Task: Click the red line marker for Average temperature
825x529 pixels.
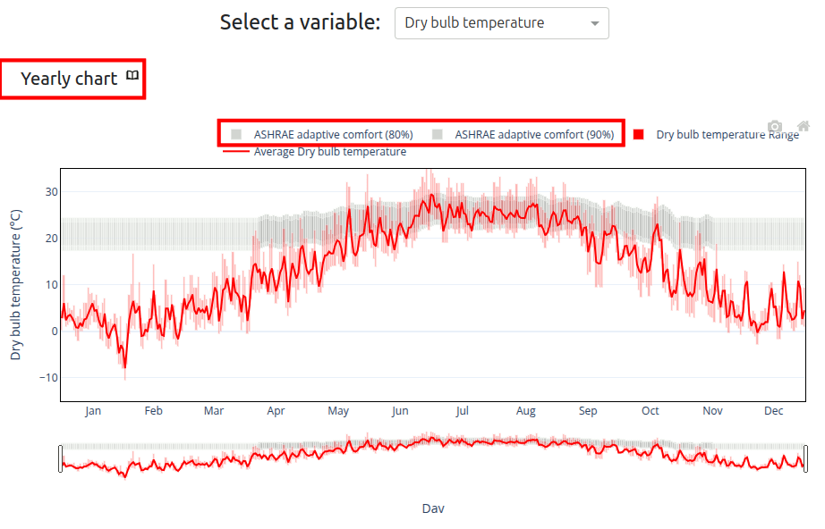Action: [x=235, y=152]
